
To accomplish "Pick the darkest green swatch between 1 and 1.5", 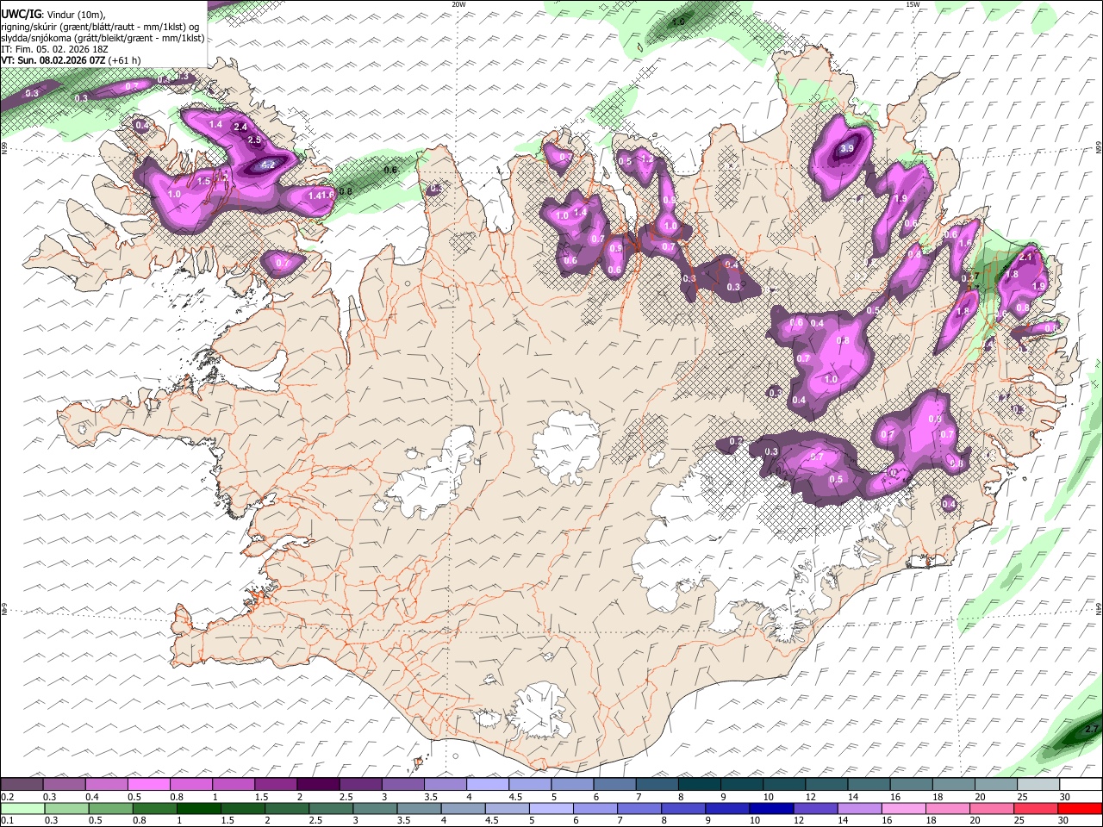I will click(x=198, y=808).
